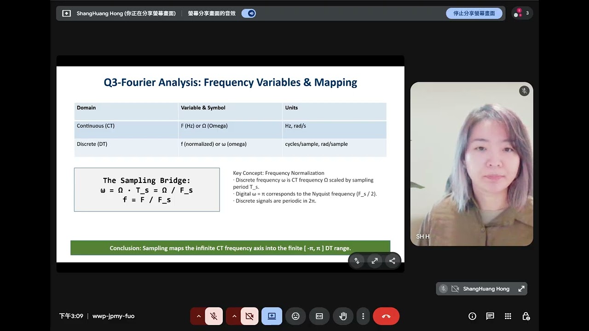Click the Key Concept: Frequency Normalization text
The width and height of the screenshot is (589, 331).
click(279, 173)
